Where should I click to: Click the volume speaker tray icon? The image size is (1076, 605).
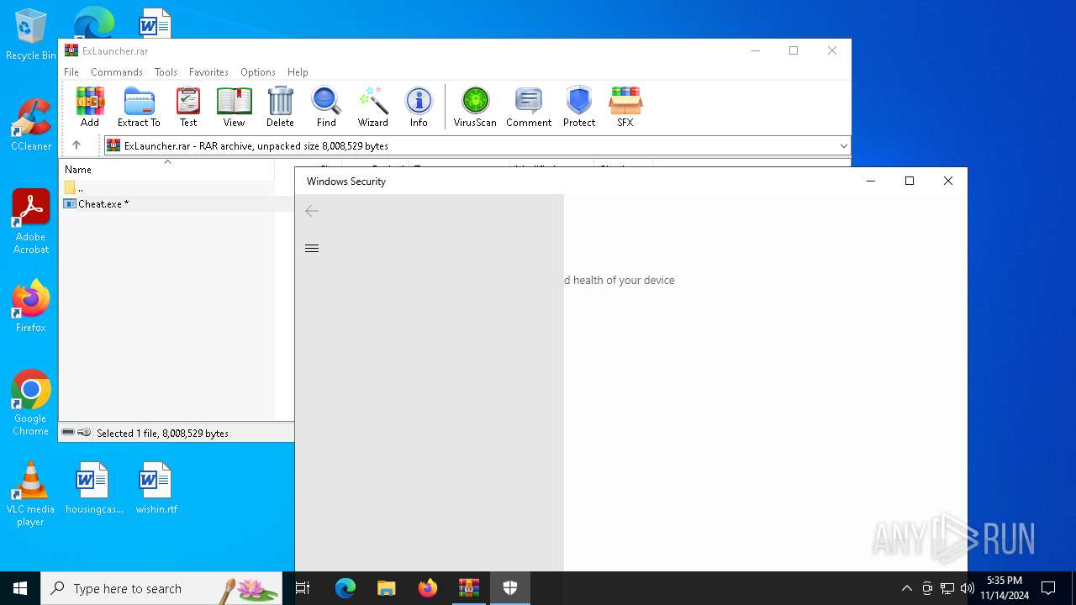point(968,588)
